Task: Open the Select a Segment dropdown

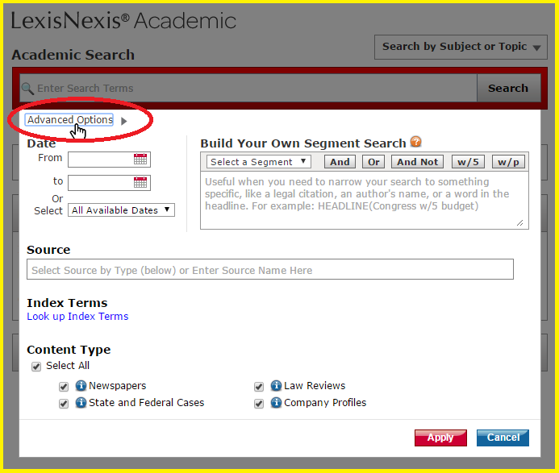Action: pos(258,162)
